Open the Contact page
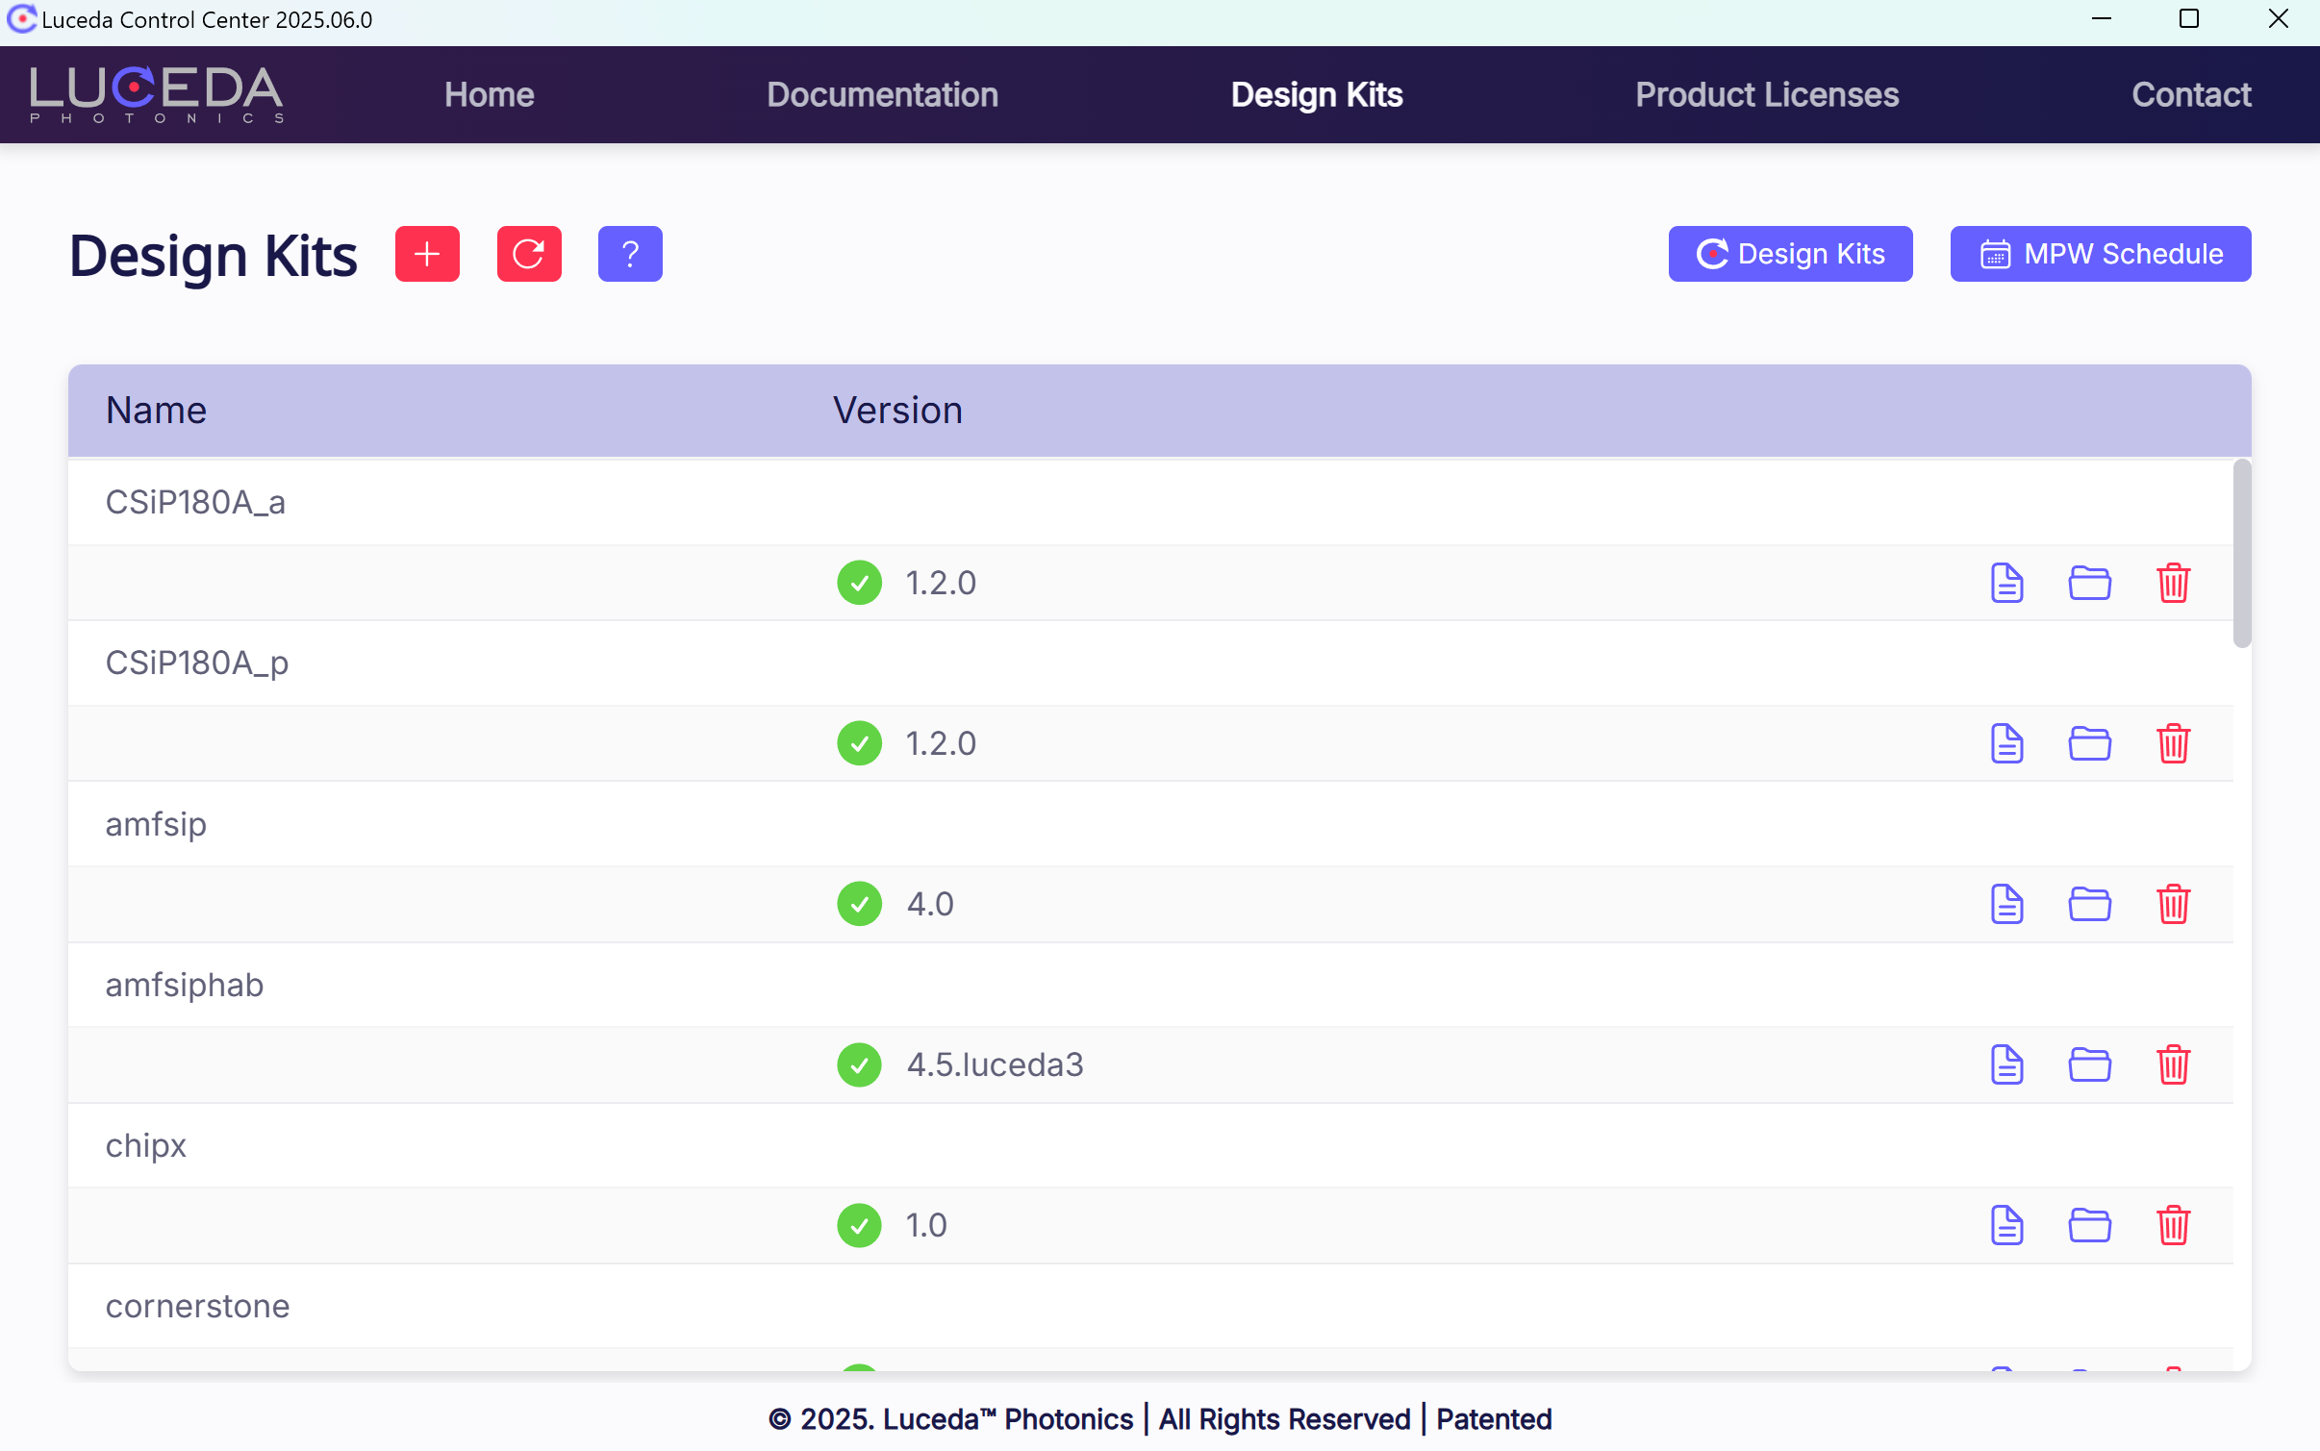This screenshot has width=2320, height=1451. [x=2191, y=94]
